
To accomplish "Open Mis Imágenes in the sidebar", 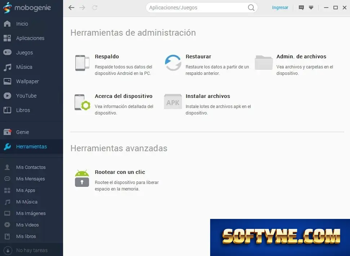I will point(31,214).
